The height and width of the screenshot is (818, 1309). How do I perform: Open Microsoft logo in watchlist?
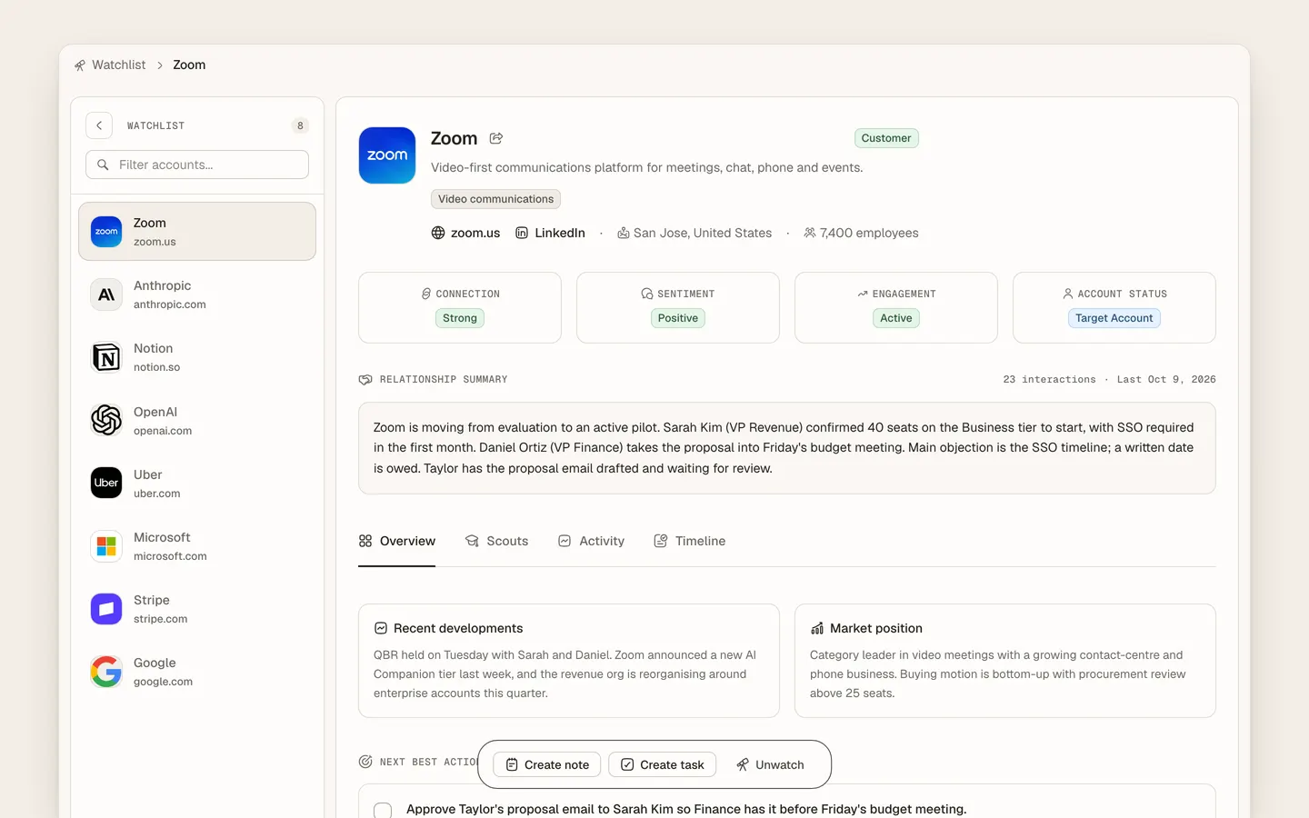click(x=106, y=546)
